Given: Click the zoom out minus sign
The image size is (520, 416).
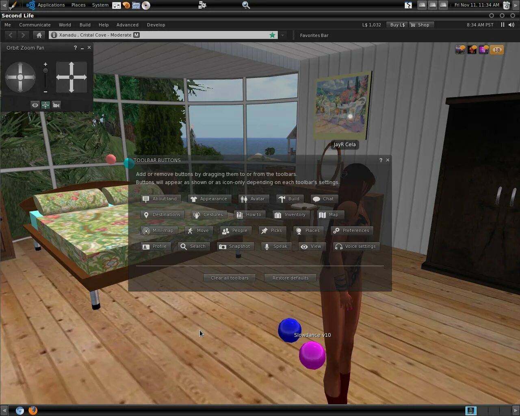Looking at the screenshot, I should click(45, 92).
